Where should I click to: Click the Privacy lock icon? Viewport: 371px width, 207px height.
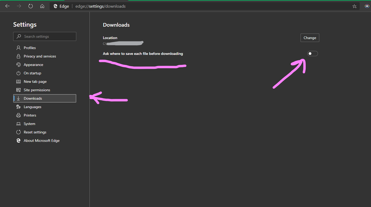[x=19, y=56]
